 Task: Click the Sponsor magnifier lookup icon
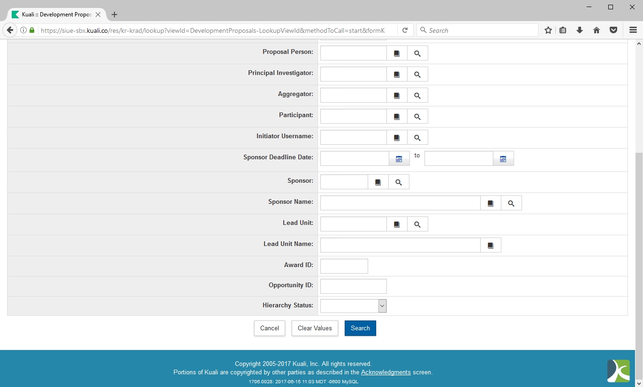point(399,182)
